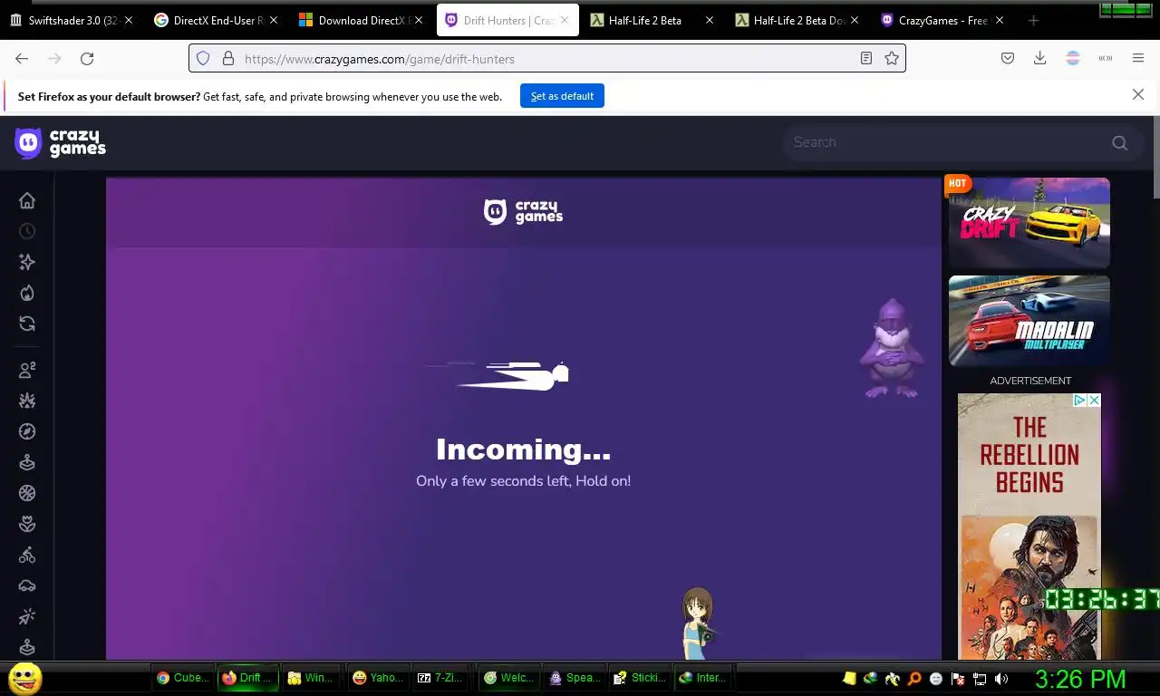Image resolution: width=1160 pixels, height=696 pixels.
Task: Click the yellow sticky note tray icon
Action: tap(849, 678)
